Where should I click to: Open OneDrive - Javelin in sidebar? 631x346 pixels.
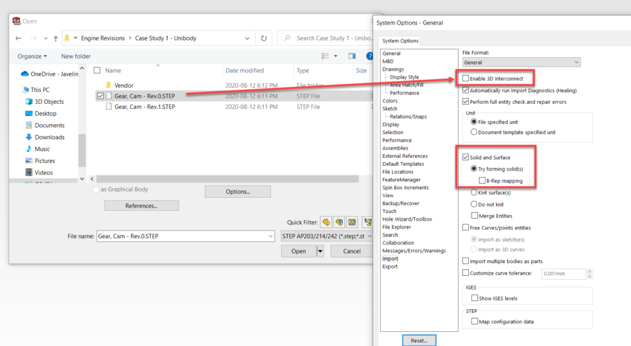[49, 74]
